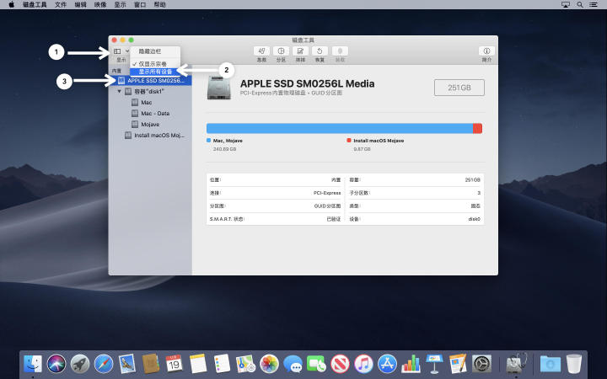Screen dimensions: 607x379
Task: Click the "disk0" device value
Action: (474, 219)
